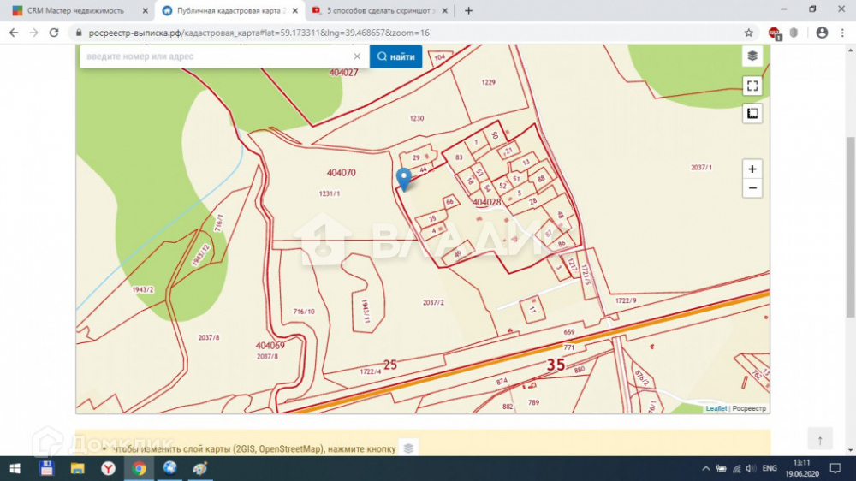Bookmark this page with the star

(x=749, y=33)
